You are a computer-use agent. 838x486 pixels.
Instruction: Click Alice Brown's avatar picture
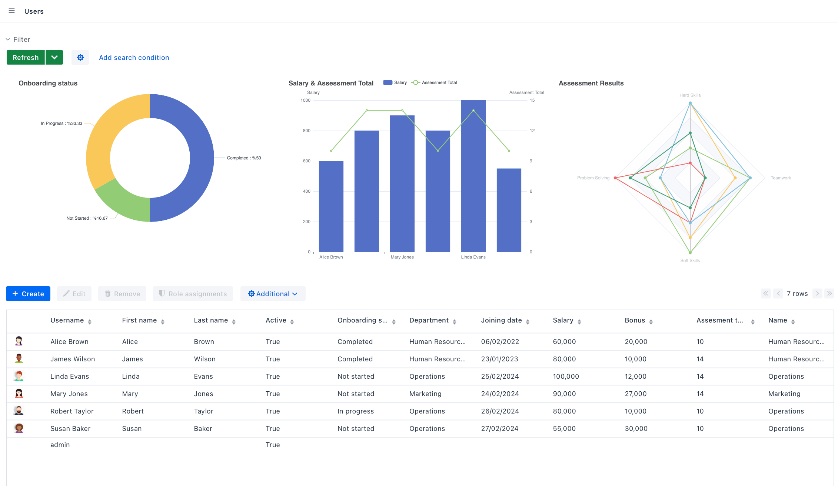tap(19, 341)
